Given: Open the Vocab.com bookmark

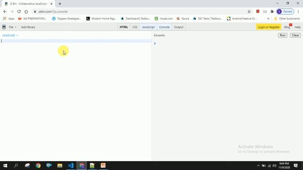Looking at the screenshot, I should 164,18.
